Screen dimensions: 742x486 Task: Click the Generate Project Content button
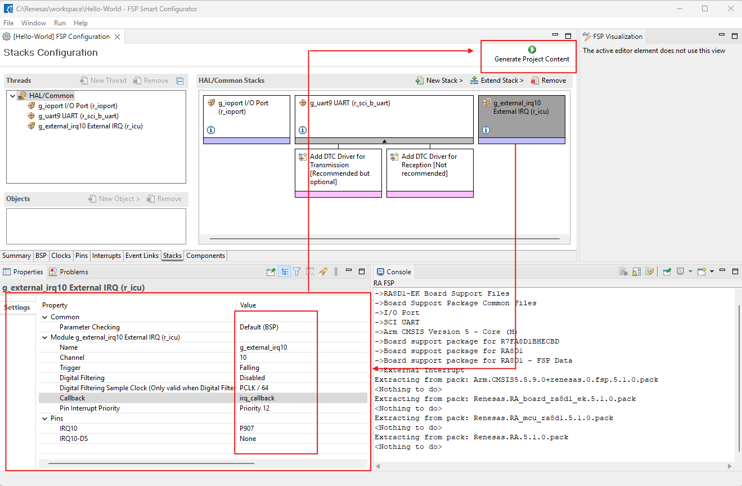tap(532, 55)
